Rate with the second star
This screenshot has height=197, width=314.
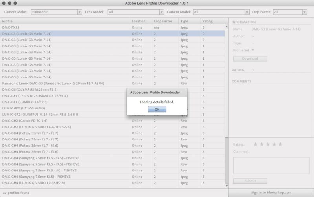click(x=261, y=144)
